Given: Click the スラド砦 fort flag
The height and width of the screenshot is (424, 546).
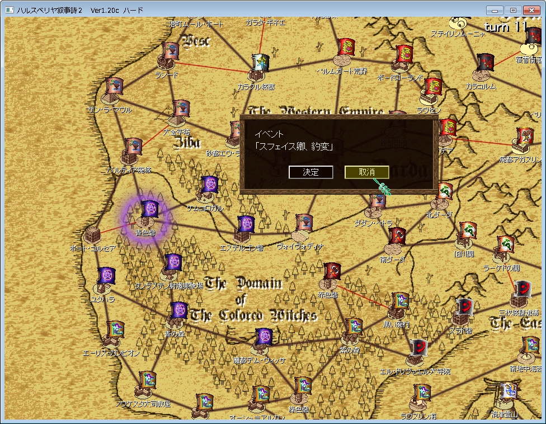Looking at the screenshot, I should [464, 308].
